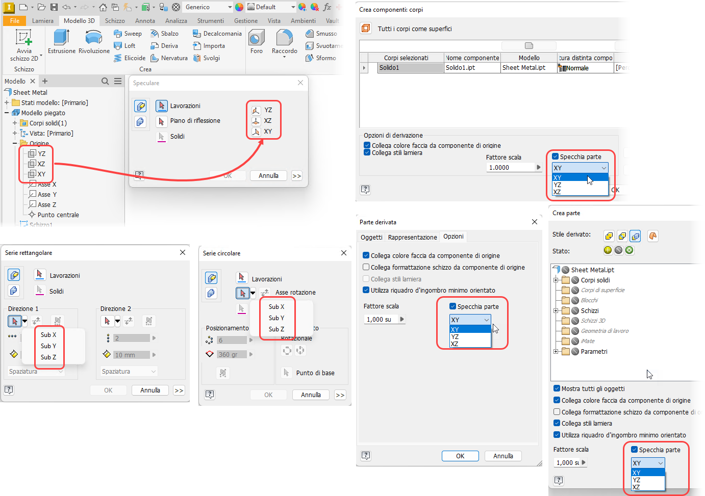Open the XY mirror plane dropdown in Crea componenti
The image size is (705, 496).
coord(580,168)
